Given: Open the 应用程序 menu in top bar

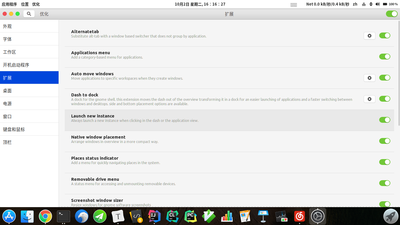Looking at the screenshot, I should (x=9, y=4).
